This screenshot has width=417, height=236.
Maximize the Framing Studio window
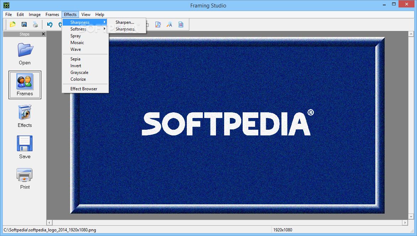(x=394, y=4)
